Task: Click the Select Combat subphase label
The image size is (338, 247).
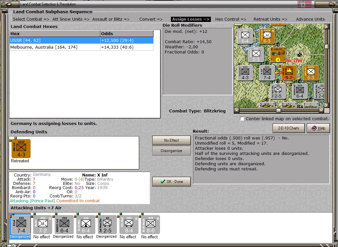Action: click(31, 19)
